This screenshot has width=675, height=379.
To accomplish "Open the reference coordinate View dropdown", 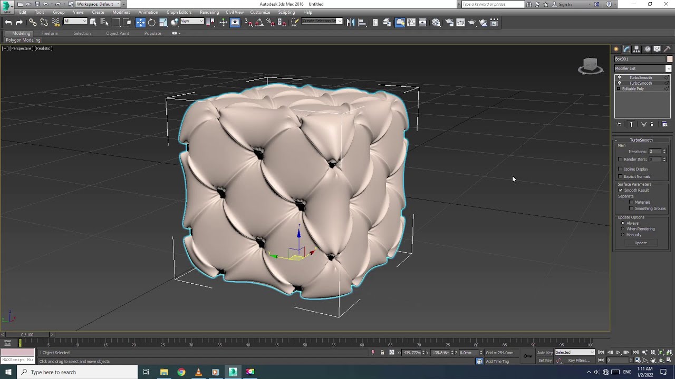I will [192, 21].
